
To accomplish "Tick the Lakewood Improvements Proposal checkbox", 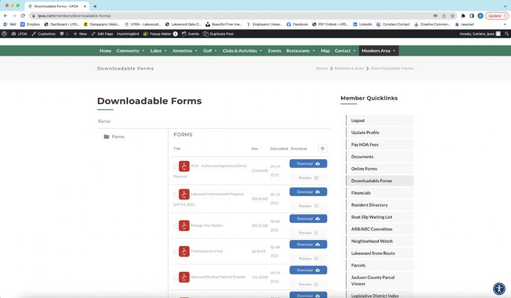I will click(x=175, y=194).
